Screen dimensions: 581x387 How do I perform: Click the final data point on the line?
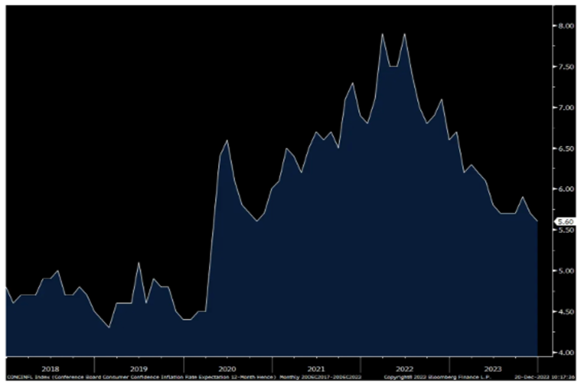tap(537, 221)
